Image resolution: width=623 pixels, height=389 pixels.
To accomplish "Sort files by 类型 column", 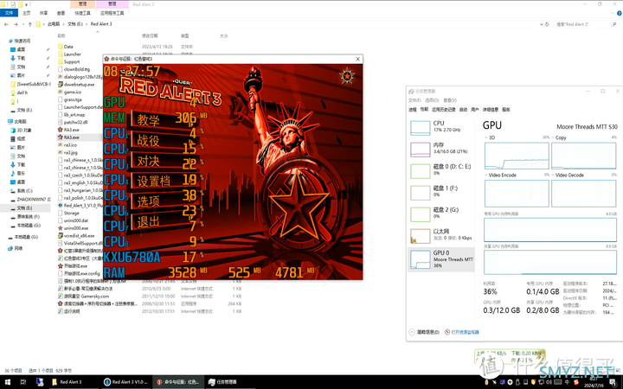I will pos(185,35).
